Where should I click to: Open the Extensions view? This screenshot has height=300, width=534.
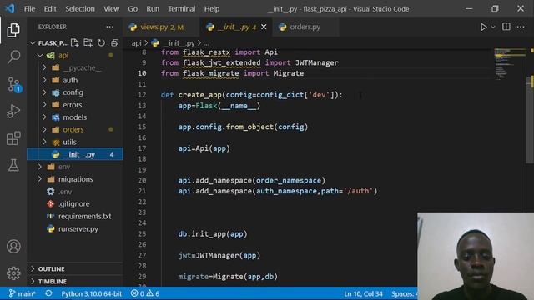pyautogui.click(x=13, y=138)
